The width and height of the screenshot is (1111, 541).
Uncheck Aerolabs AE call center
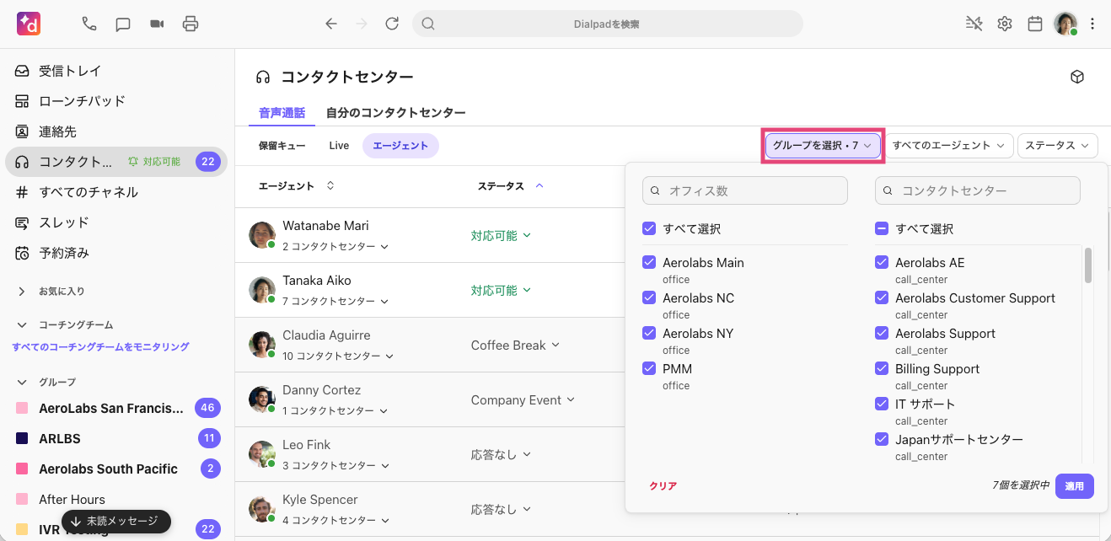pyautogui.click(x=881, y=262)
